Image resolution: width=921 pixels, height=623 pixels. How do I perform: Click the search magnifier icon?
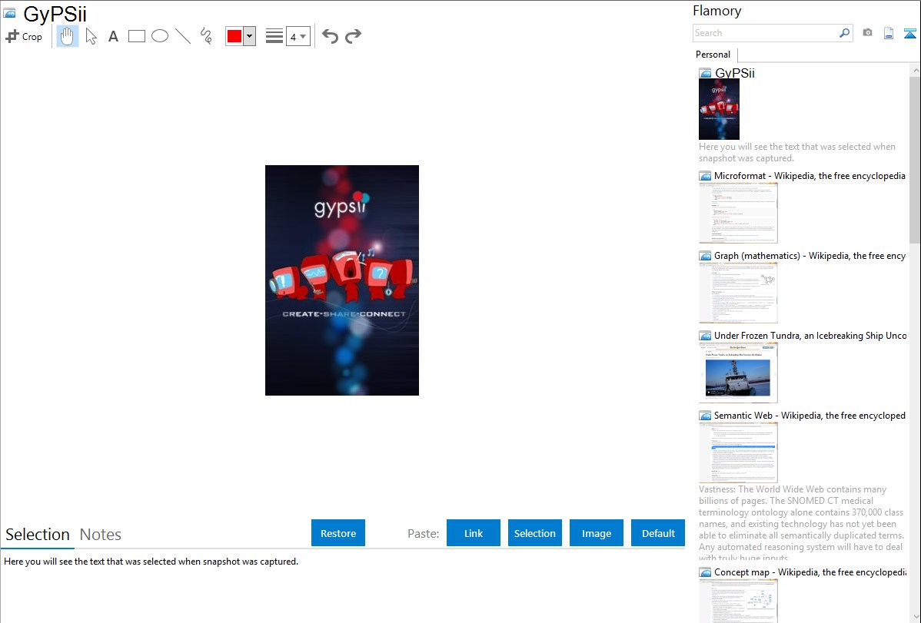point(845,33)
